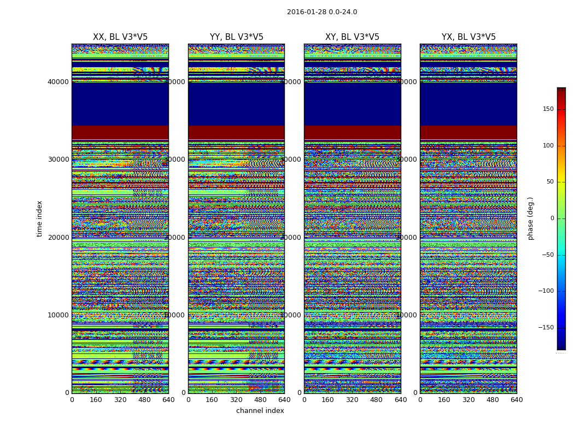
Task: Select the 'XX, BL V3*V5' subplot title
Action: pyautogui.click(x=120, y=37)
